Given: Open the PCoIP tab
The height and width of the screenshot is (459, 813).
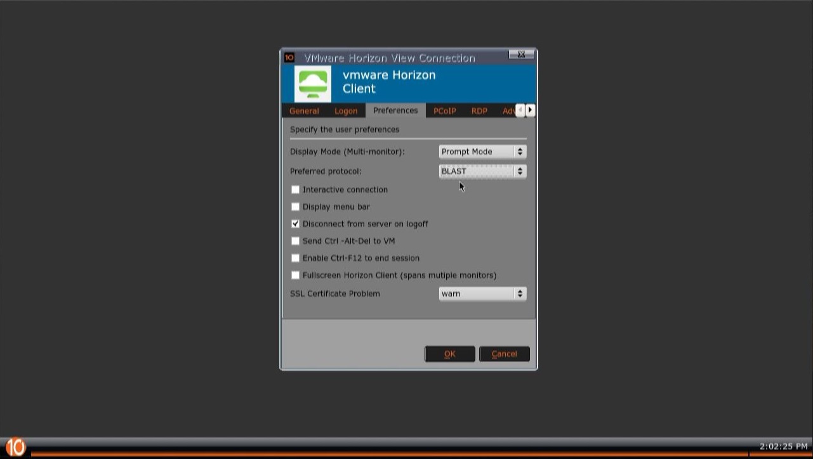Looking at the screenshot, I should point(445,111).
